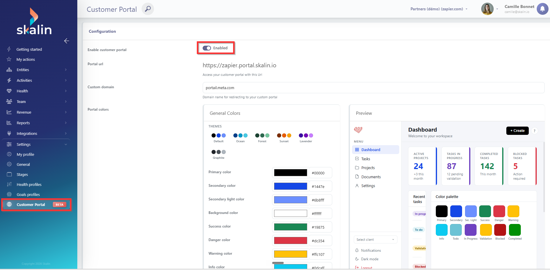The width and height of the screenshot is (550, 270).
Task: Click the help question mark in preview
Action: pos(534,131)
